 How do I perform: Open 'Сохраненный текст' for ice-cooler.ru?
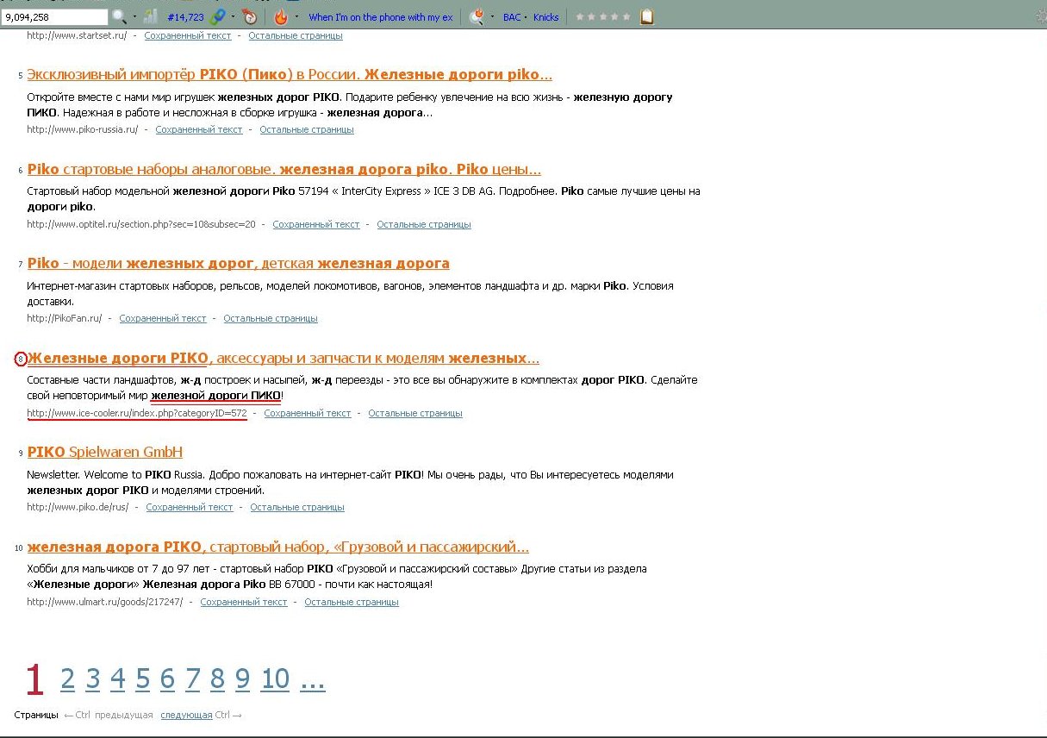coord(308,414)
